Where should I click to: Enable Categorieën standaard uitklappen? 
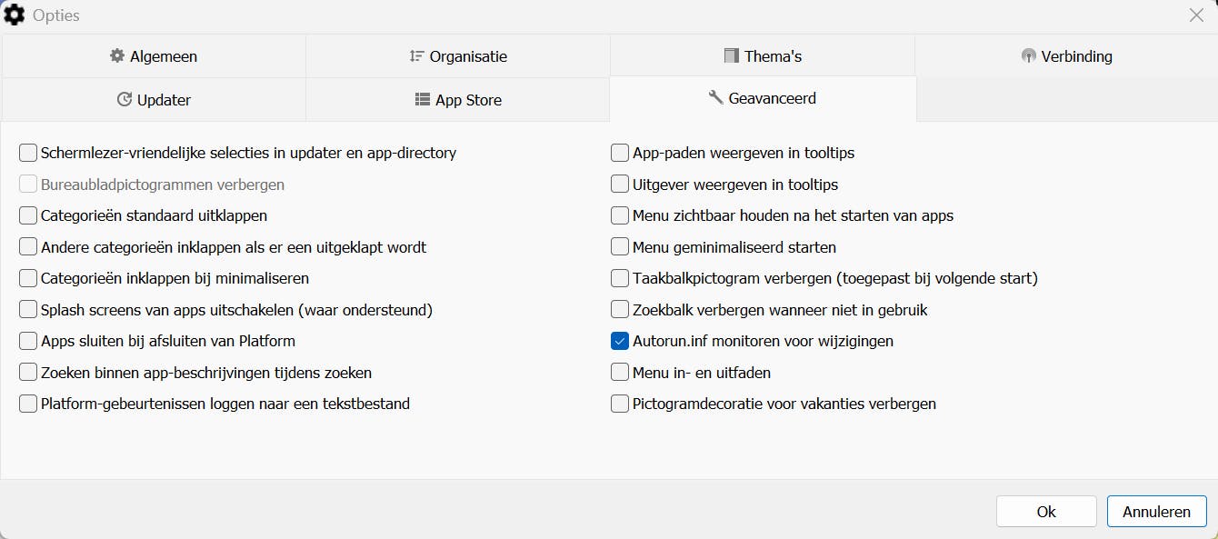pos(27,215)
